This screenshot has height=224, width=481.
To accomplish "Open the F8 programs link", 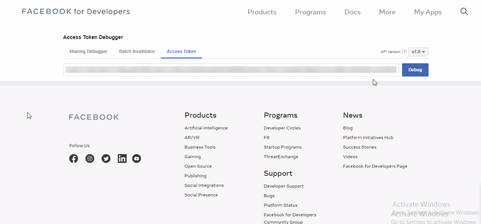I will (x=266, y=138).
